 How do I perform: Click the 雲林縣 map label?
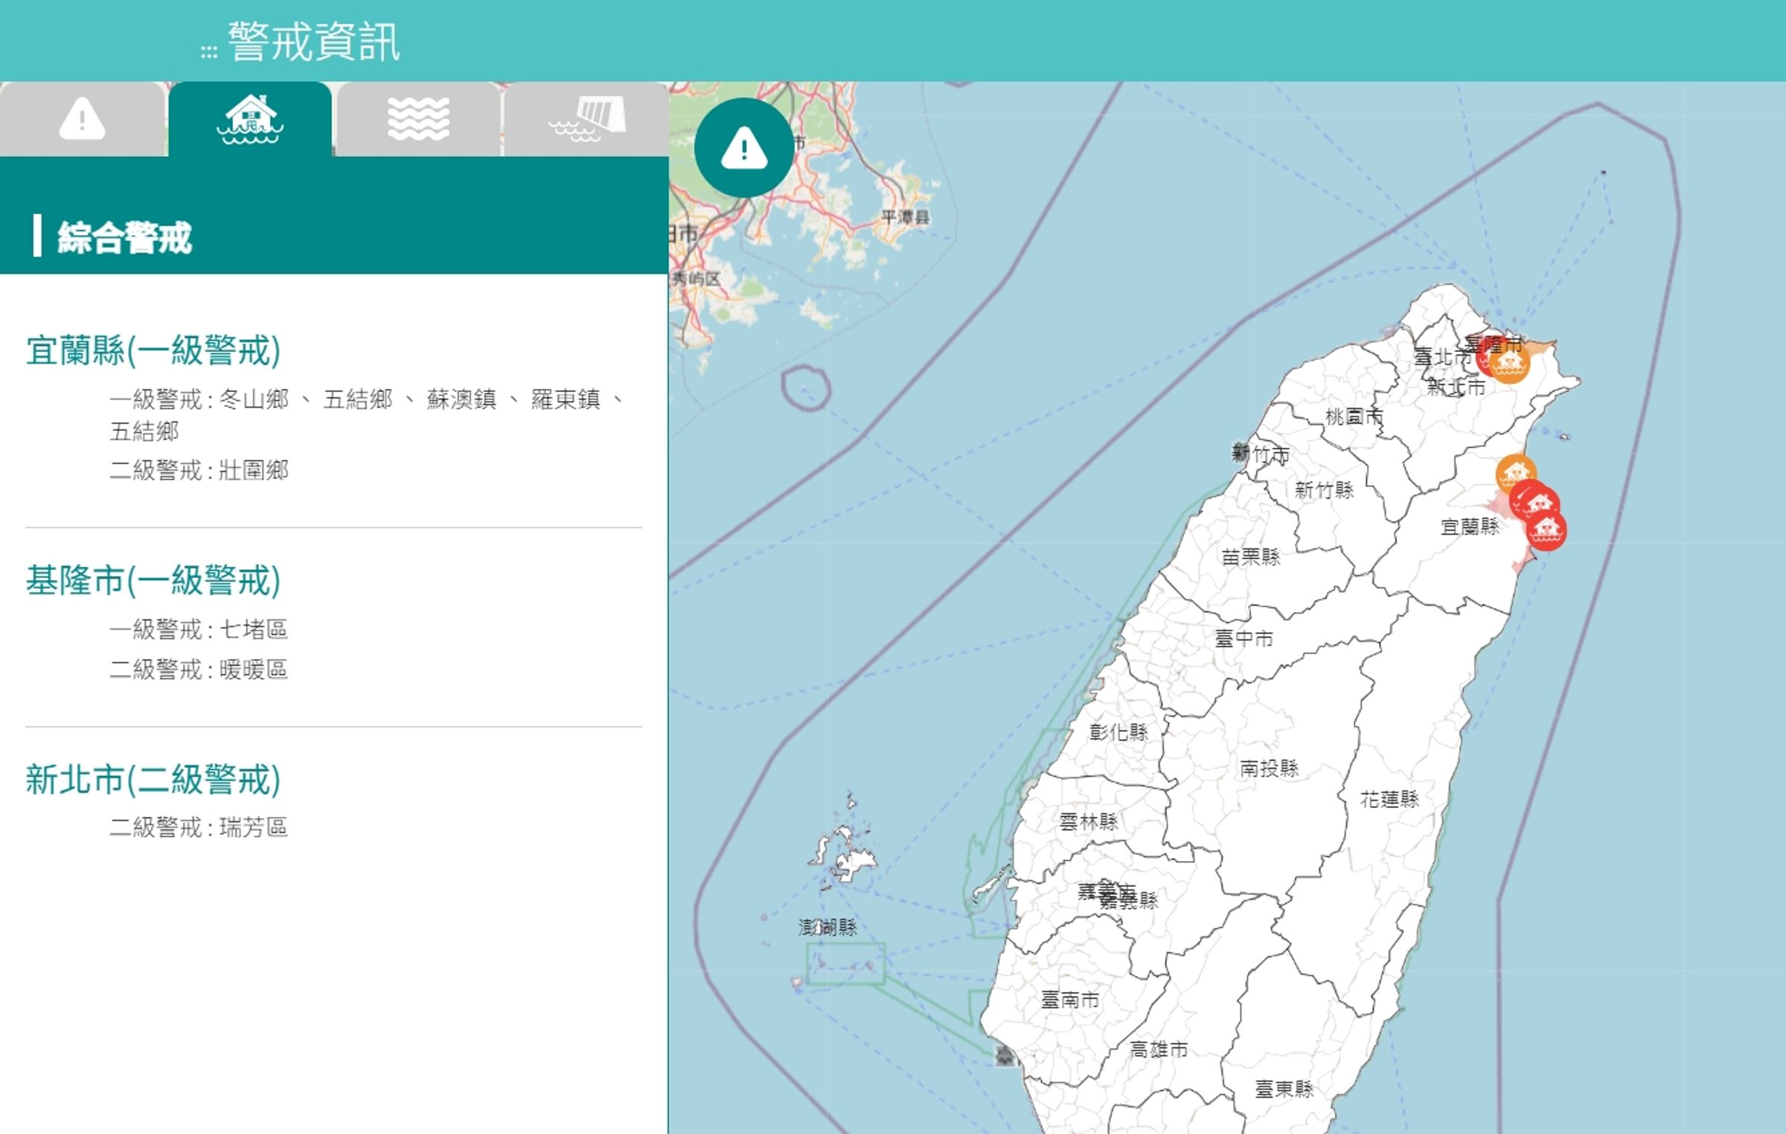1089,822
